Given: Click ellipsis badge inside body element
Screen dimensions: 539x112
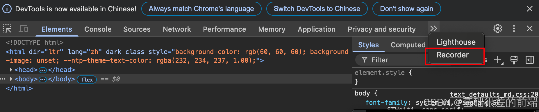Looking at the screenshot, I should (43, 79).
